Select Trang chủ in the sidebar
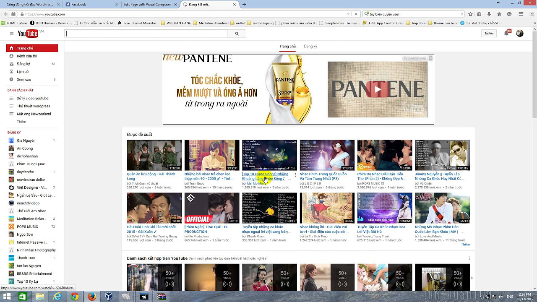 [32, 48]
